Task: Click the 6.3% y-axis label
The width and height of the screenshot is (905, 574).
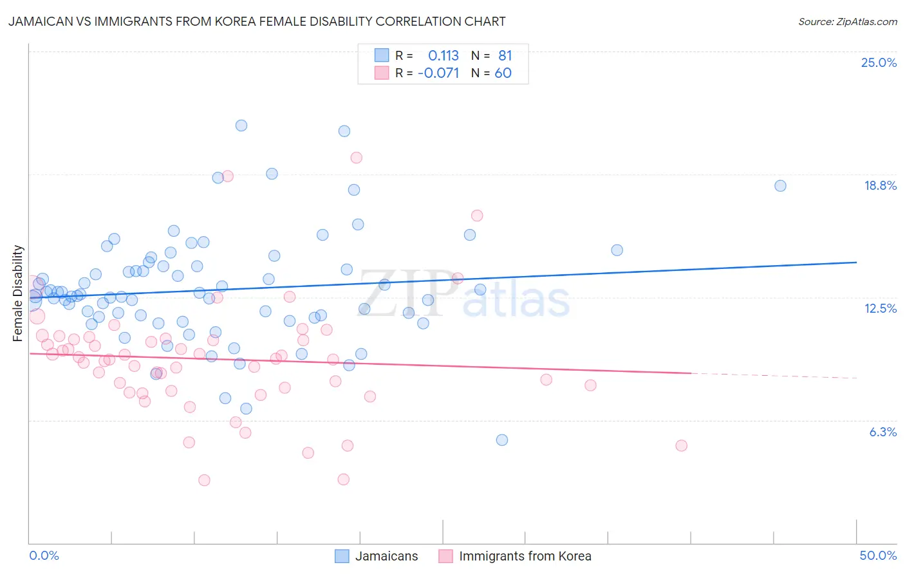Action: pos(883,432)
